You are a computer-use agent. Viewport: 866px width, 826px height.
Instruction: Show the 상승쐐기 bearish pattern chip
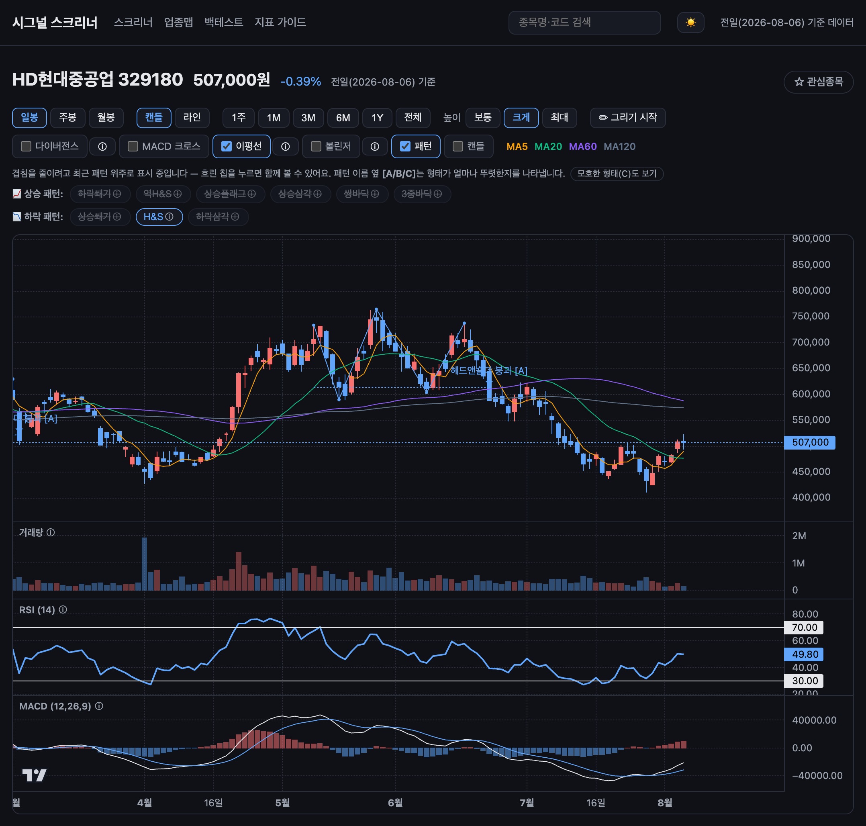click(100, 217)
